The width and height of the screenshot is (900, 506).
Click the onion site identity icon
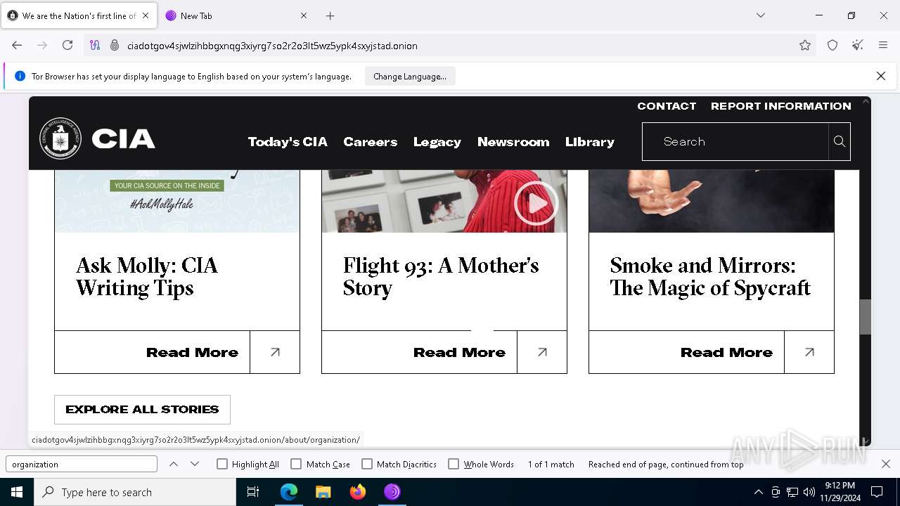point(115,45)
